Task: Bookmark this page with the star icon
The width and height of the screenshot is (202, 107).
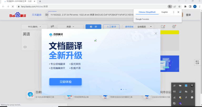Action: [x=179, y=6]
